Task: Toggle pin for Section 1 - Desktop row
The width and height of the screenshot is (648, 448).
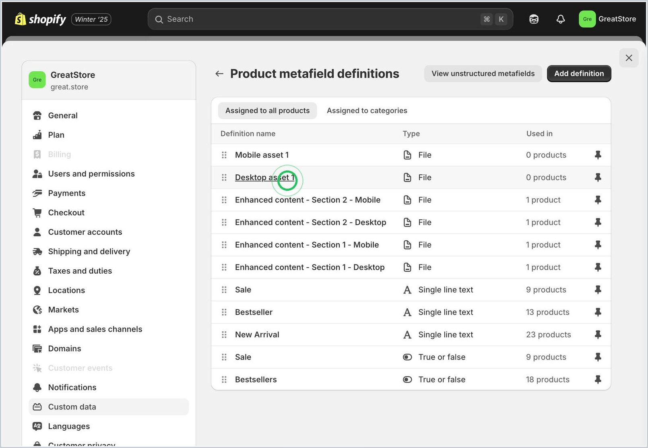Action: pos(598,267)
